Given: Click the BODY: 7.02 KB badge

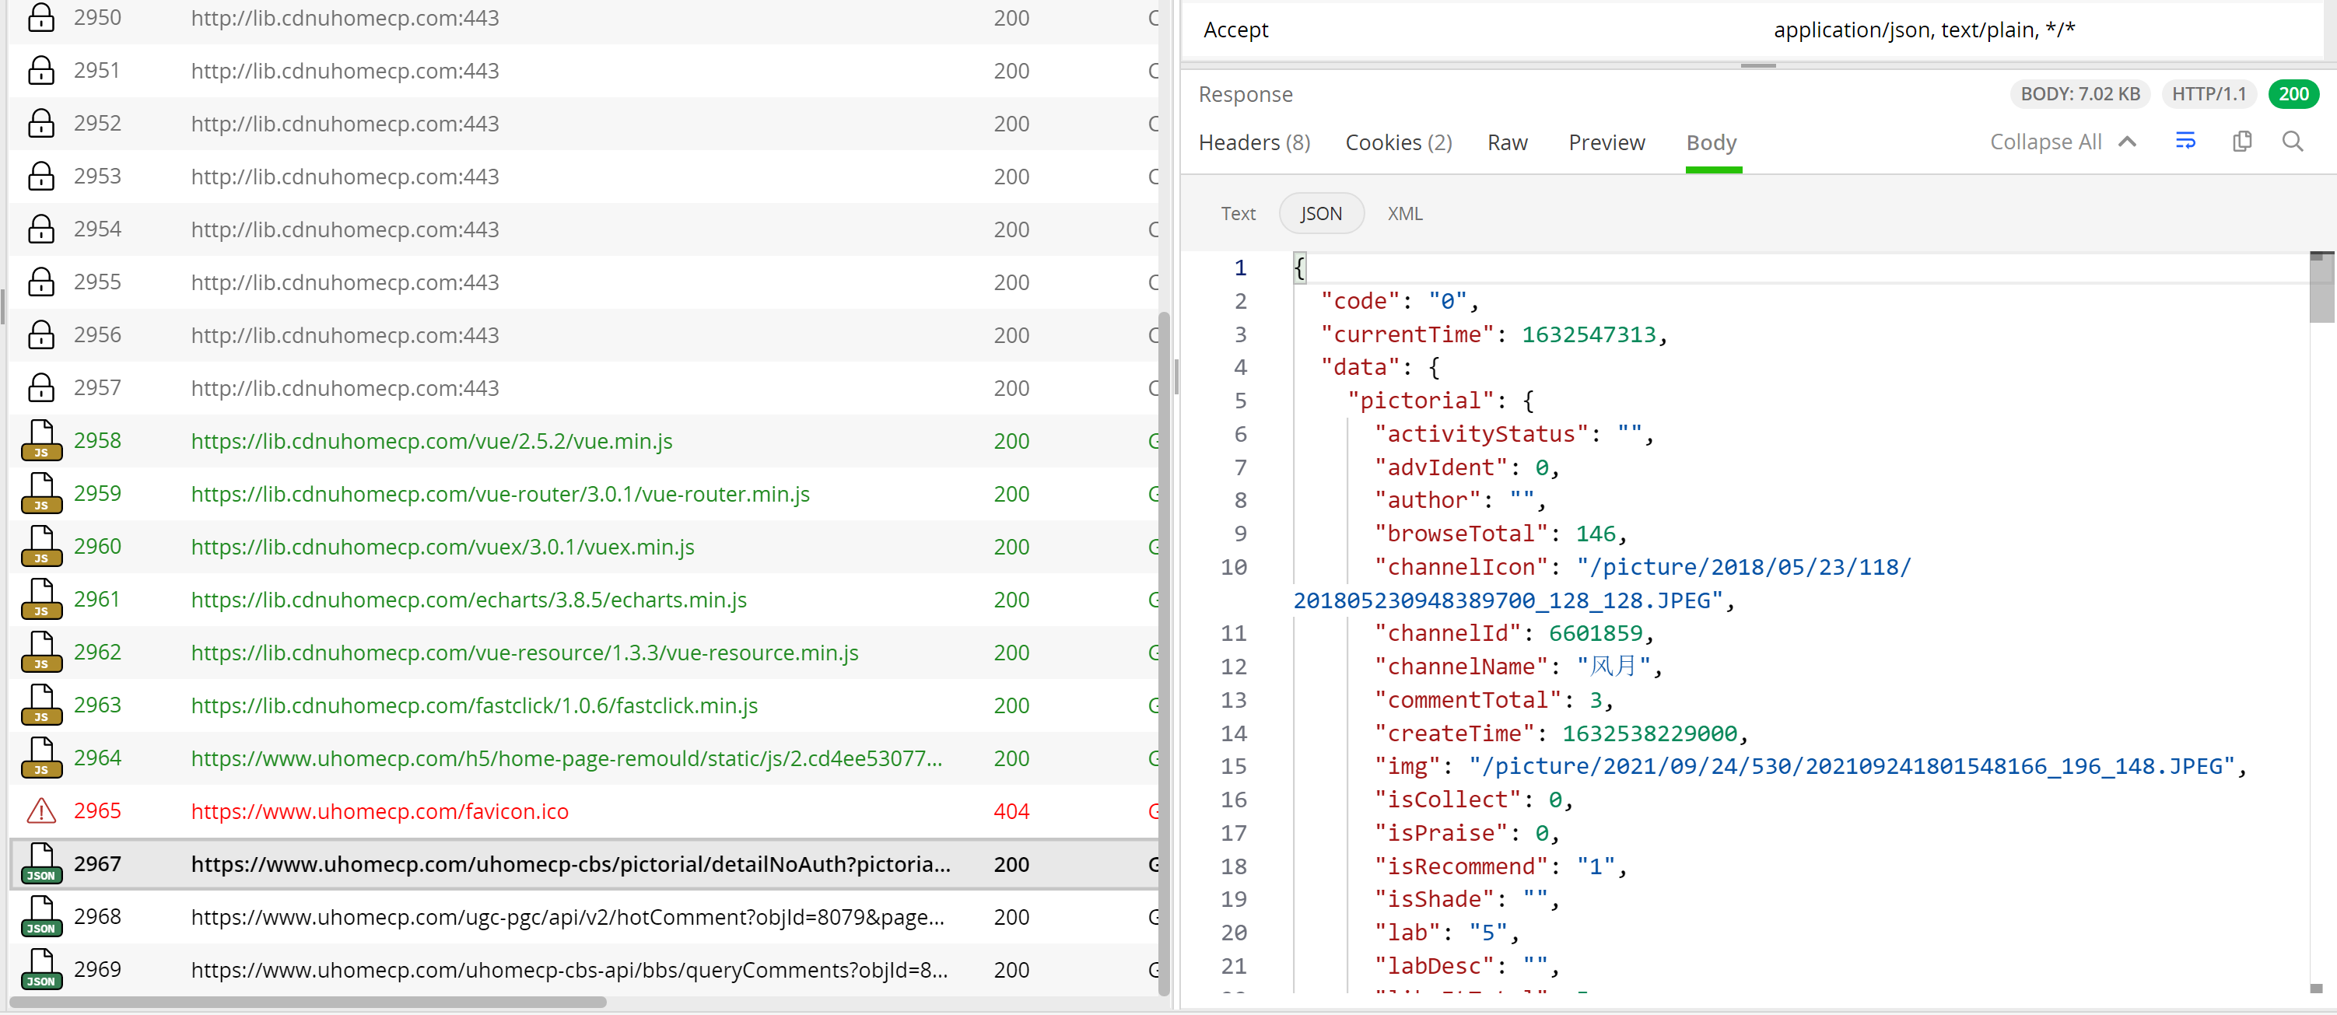Looking at the screenshot, I should click(x=2079, y=93).
